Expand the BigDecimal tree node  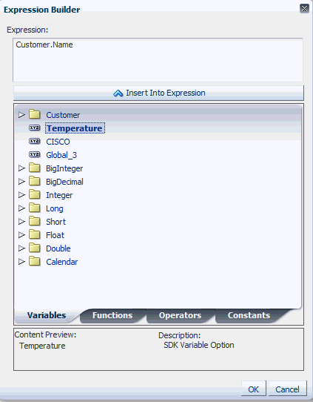click(x=21, y=182)
